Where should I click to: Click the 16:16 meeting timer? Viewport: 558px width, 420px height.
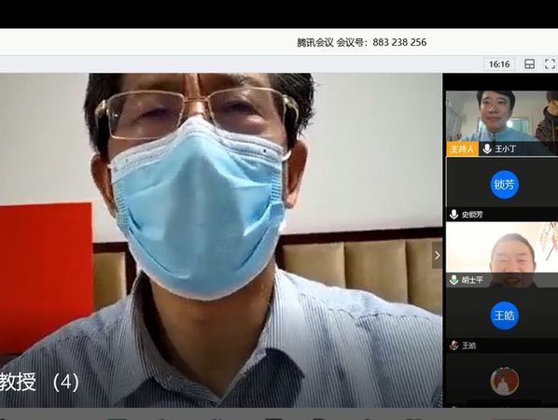click(x=499, y=64)
